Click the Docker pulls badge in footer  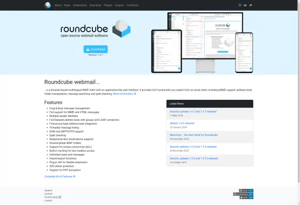tap(246, 197)
